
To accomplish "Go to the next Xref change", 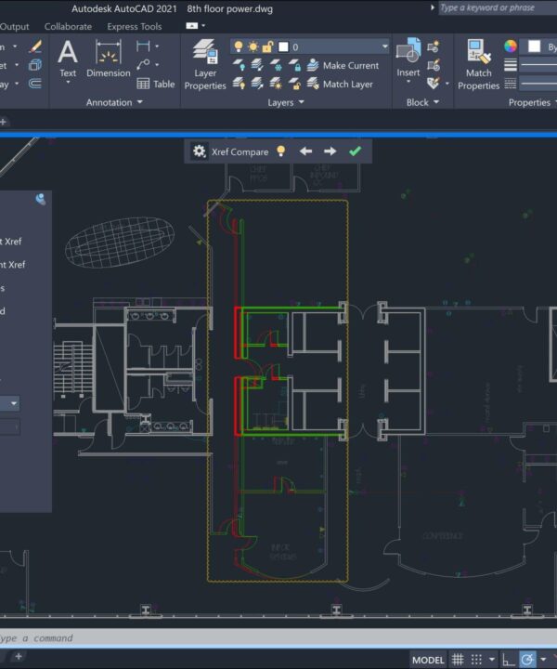I will point(330,151).
